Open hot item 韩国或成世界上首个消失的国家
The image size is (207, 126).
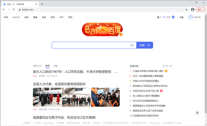tap(148, 111)
